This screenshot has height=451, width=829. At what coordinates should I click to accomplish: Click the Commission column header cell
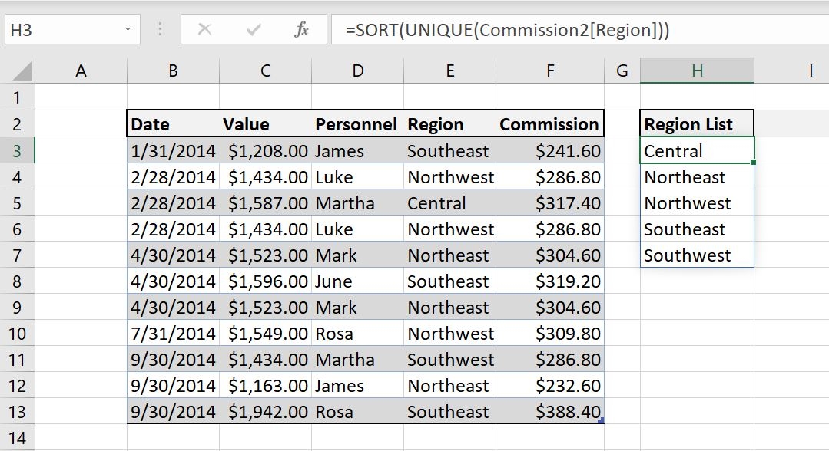point(549,123)
